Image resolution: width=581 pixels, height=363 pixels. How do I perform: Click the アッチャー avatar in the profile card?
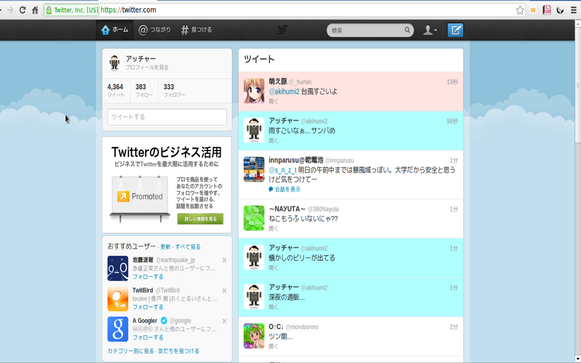pos(114,63)
